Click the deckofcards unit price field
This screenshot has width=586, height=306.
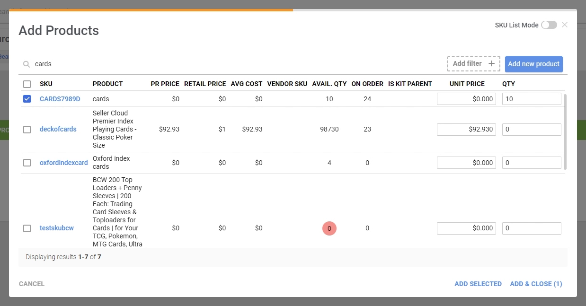coord(466,129)
